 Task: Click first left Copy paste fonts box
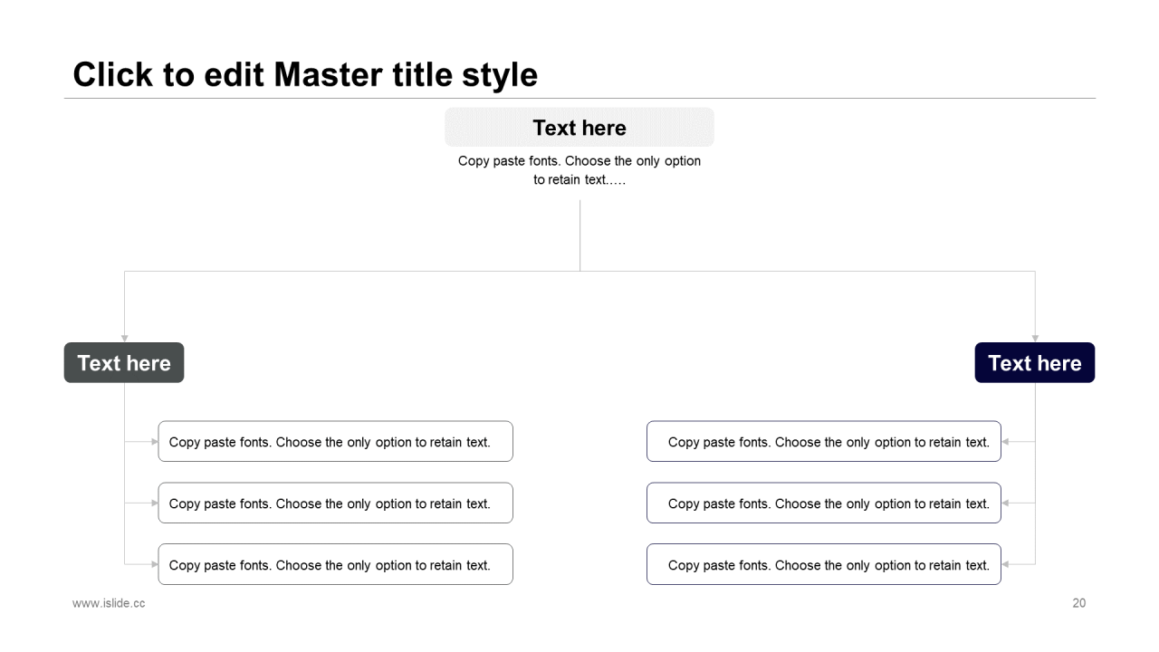coord(335,442)
